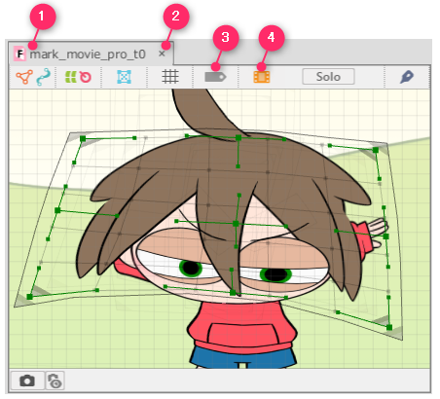The image size is (440, 399).
Task: Click the orange film strip icon
Action: pyautogui.click(x=262, y=77)
